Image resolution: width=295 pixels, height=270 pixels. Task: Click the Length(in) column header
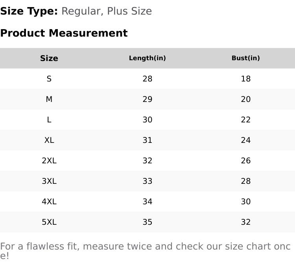147,58
